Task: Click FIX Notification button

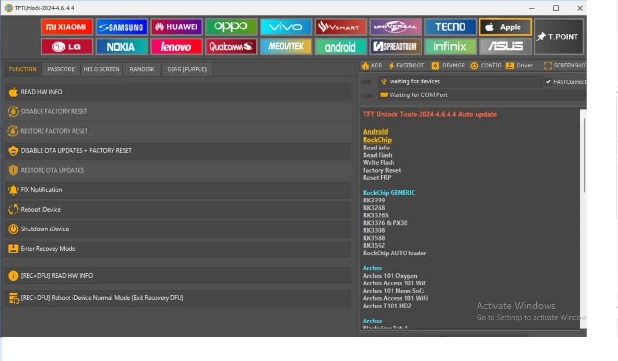Action: 178,190
